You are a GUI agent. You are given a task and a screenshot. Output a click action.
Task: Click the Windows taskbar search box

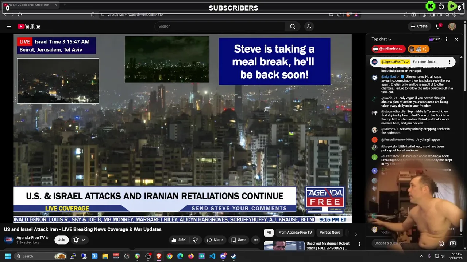40,256
